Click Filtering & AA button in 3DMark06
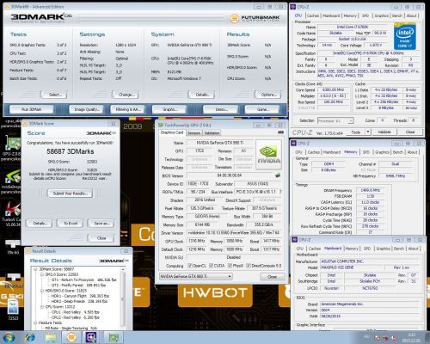Screen dimensions: 430x344 [x=128, y=109]
